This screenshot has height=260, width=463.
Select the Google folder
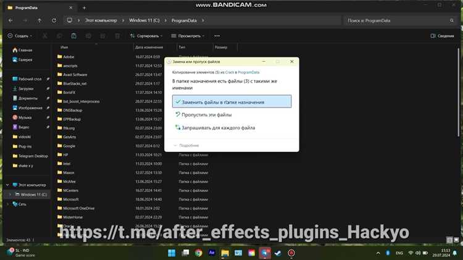[67, 146]
